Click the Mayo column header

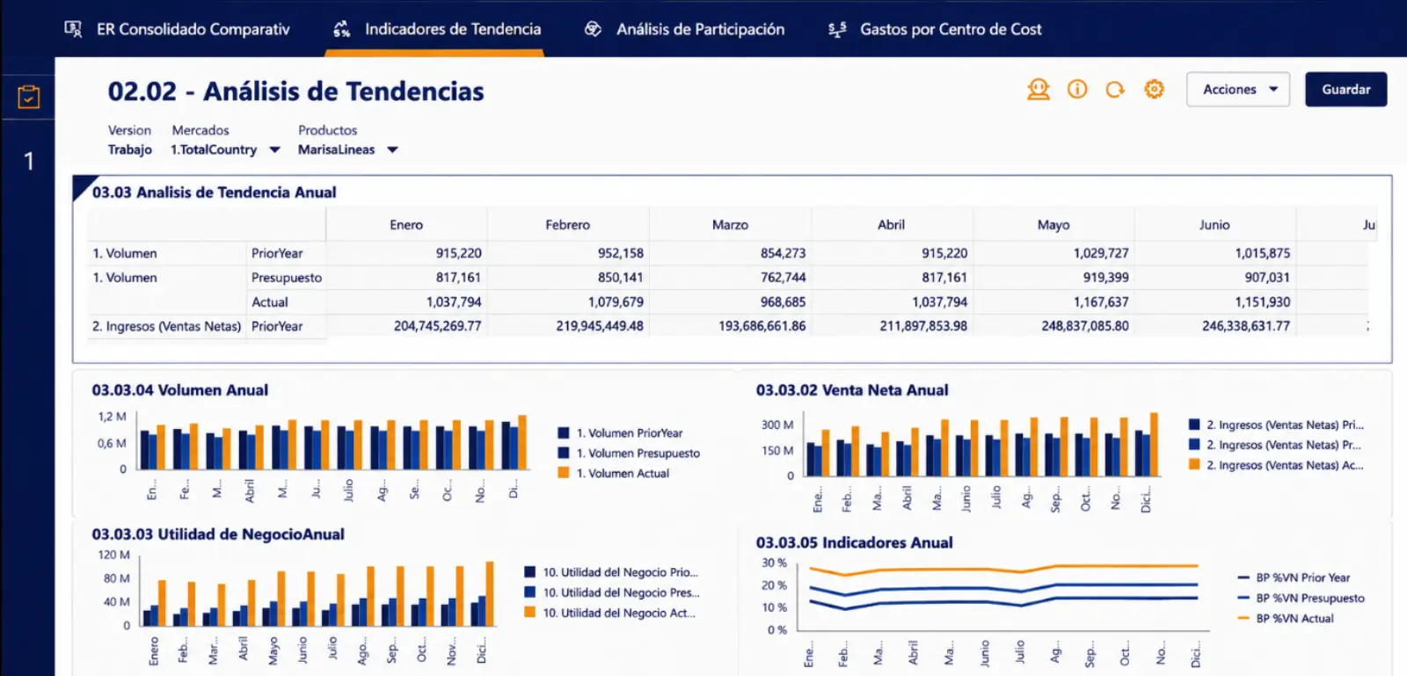[1053, 225]
